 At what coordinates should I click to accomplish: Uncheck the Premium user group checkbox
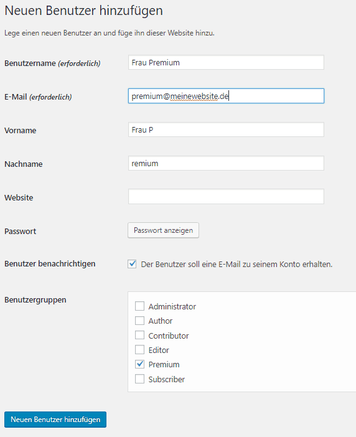point(139,364)
